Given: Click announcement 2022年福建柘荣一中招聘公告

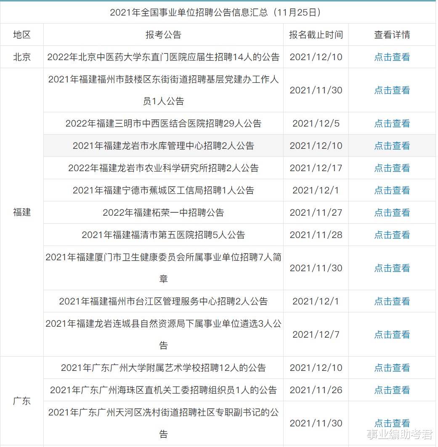Looking at the screenshot, I should pos(163,212).
